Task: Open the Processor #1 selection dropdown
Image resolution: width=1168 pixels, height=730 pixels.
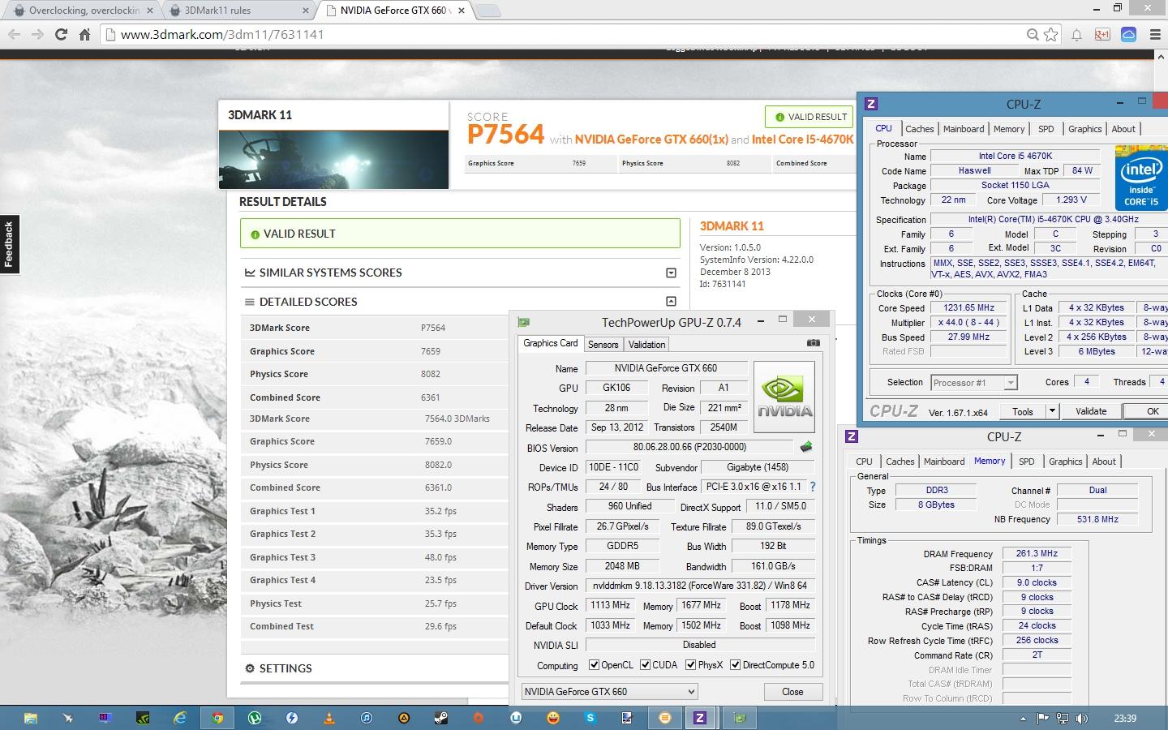Action: (x=973, y=382)
